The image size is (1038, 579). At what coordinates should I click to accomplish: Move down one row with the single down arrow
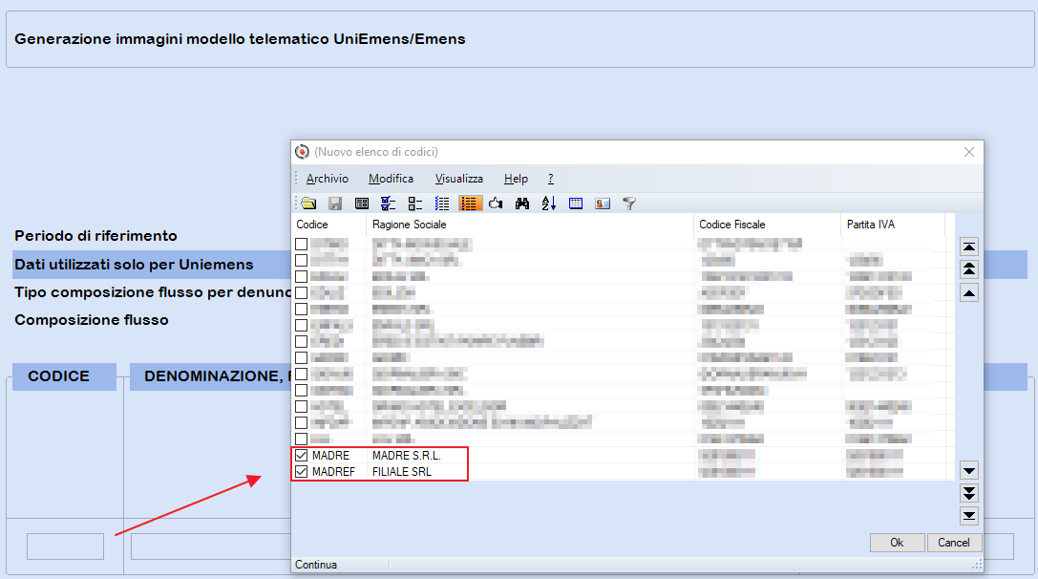[x=969, y=471]
